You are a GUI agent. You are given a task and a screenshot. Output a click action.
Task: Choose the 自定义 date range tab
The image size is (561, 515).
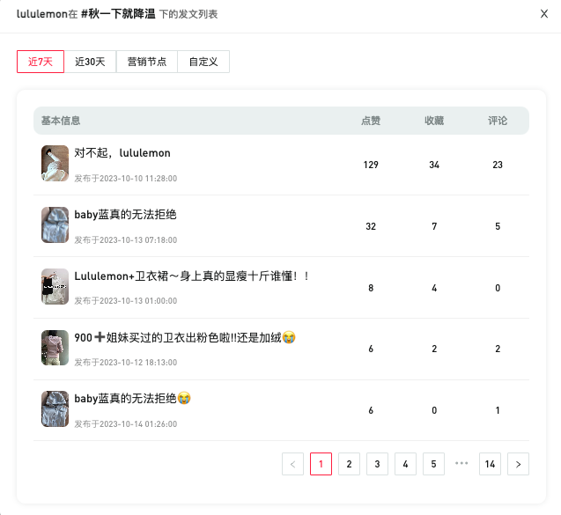tap(203, 62)
